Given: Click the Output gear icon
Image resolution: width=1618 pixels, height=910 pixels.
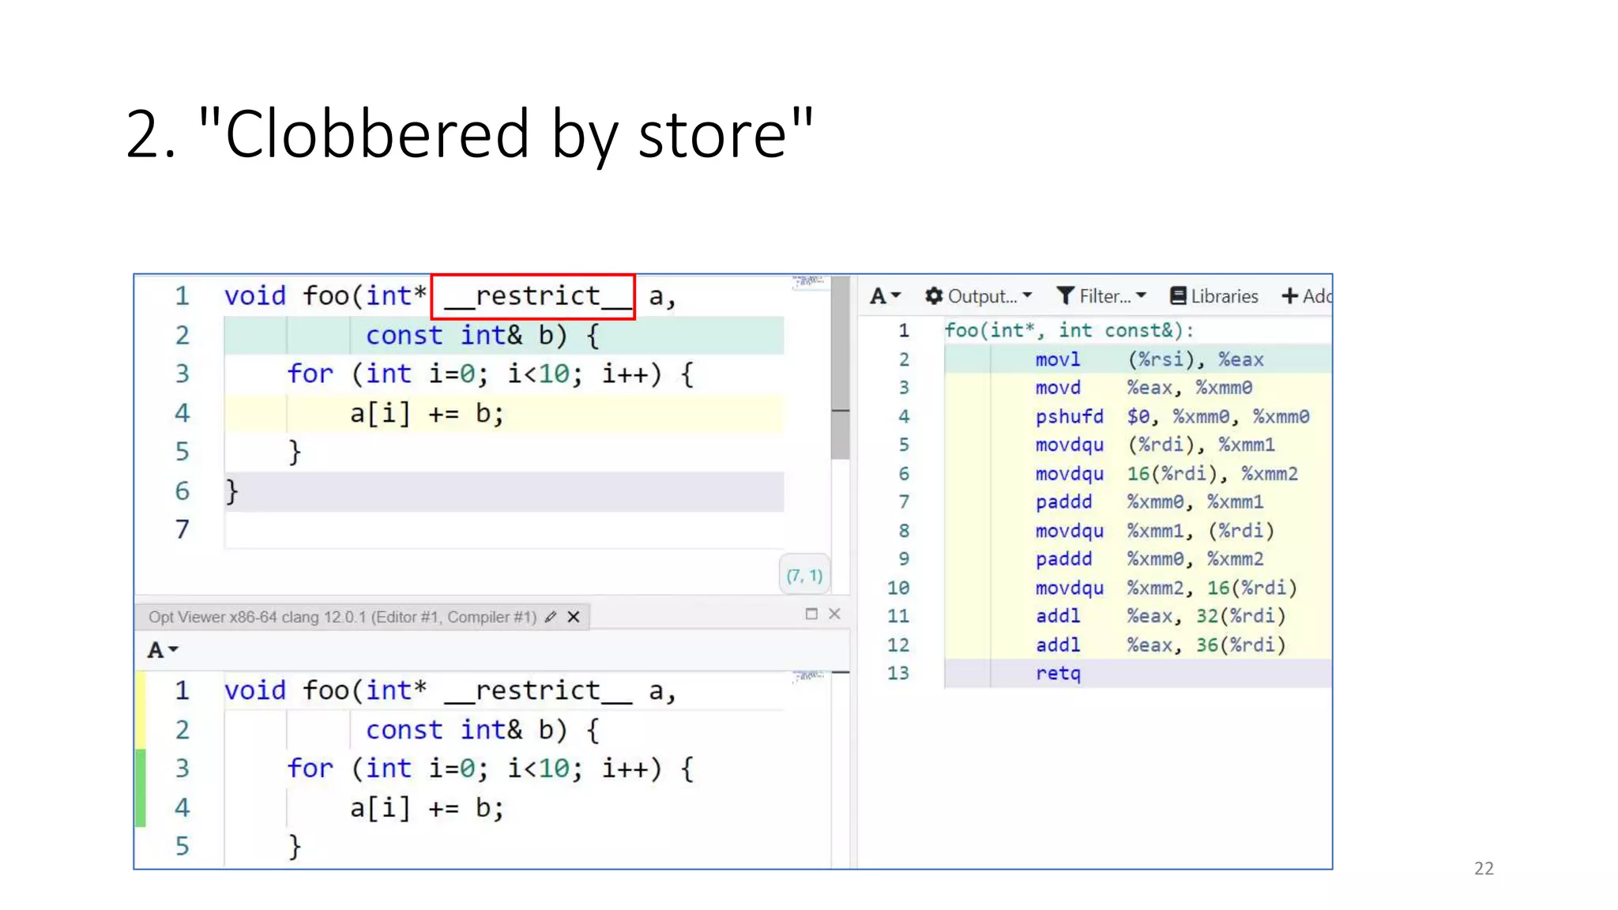Looking at the screenshot, I should pos(934,295).
